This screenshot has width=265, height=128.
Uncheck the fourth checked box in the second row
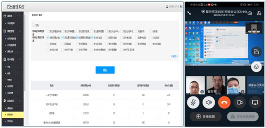coord(92,37)
